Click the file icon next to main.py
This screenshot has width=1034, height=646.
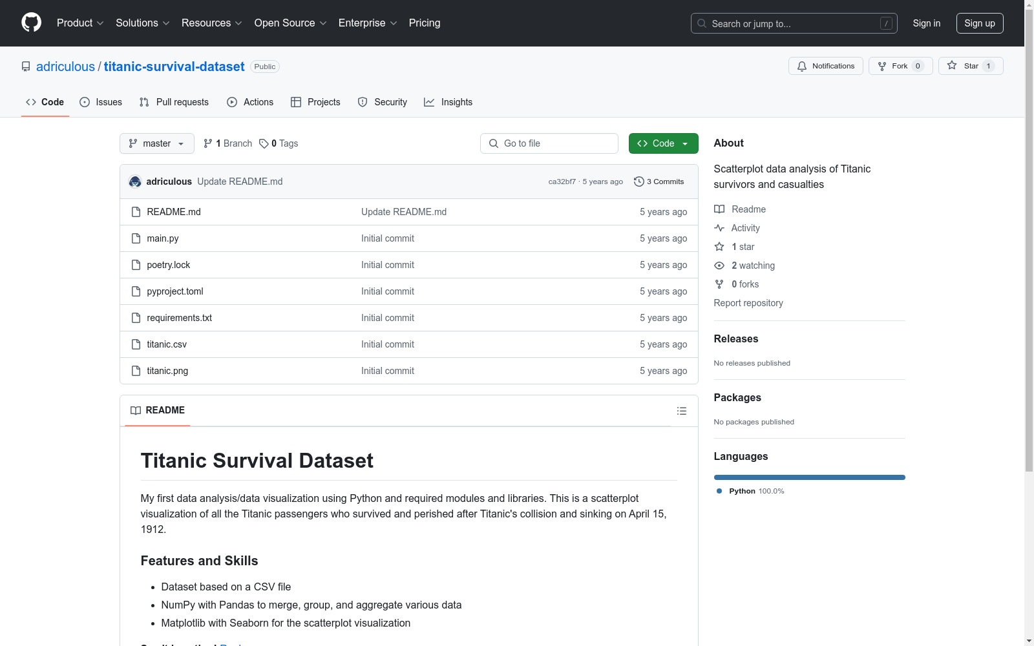tap(136, 238)
